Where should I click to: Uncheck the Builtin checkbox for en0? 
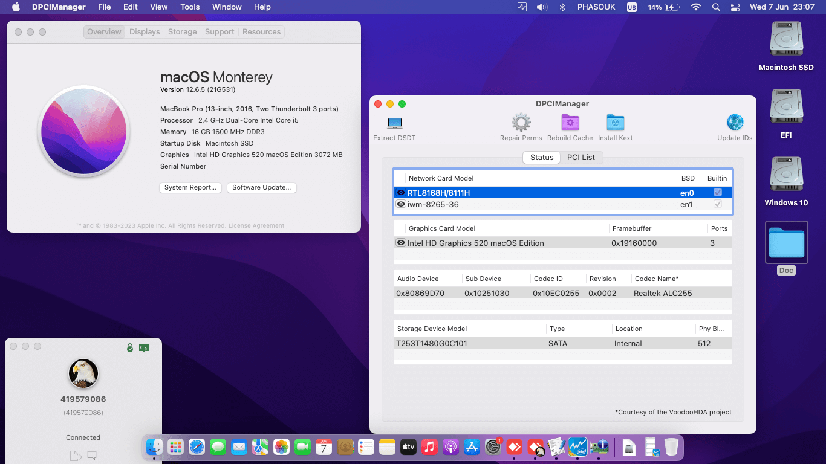click(717, 193)
